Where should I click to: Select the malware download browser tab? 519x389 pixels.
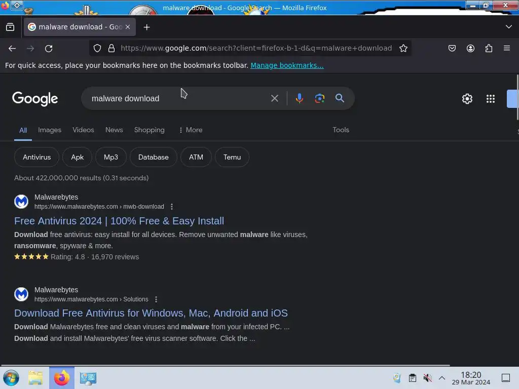(80, 27)
